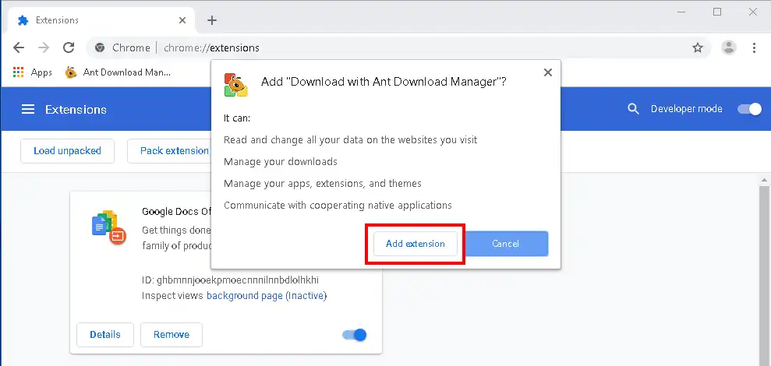The height and width of the screenshot is (366, 771).
Task: Open the Ant Download Manager bookmark
Action: [118, 72]
